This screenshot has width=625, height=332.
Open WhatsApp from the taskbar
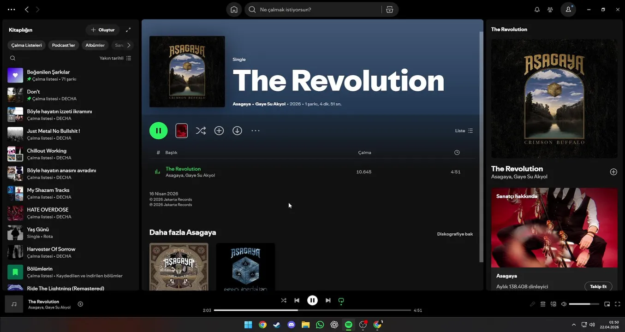320,325
